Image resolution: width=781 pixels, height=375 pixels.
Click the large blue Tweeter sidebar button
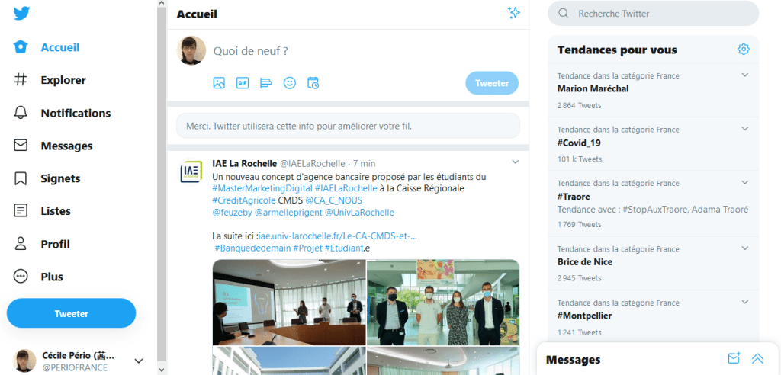[x=71, y=313]
